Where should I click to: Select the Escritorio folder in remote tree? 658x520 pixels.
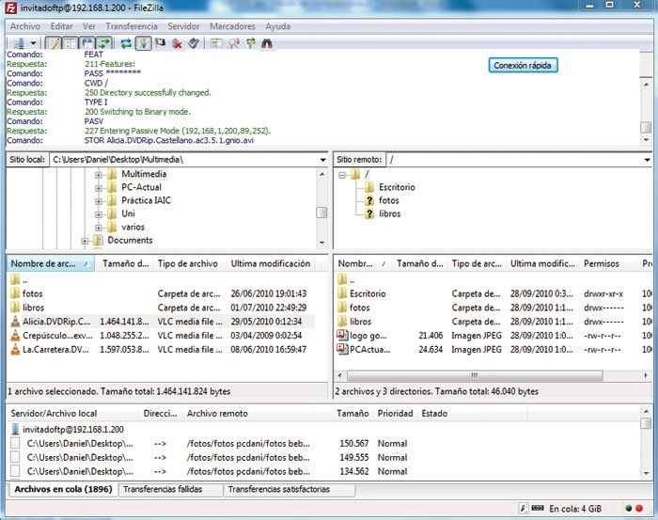pos(397,187)
